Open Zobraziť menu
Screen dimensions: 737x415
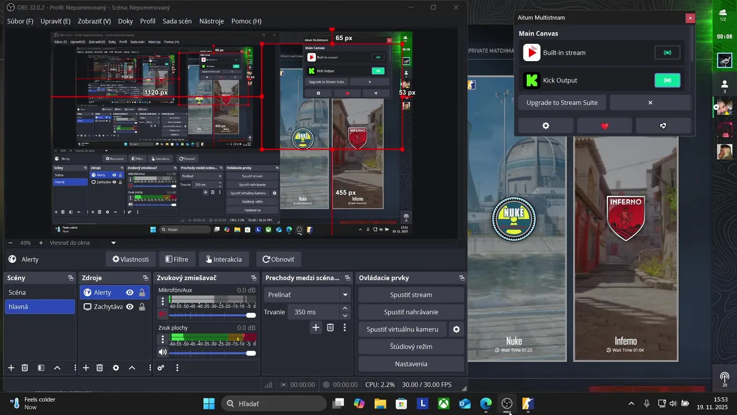(x=94, y=21)
